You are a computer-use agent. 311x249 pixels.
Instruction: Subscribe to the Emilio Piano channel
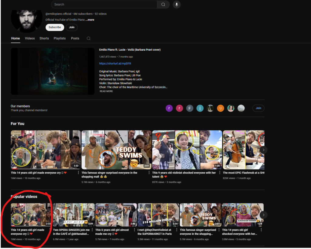pyautogui.click(x=55, y=27)
